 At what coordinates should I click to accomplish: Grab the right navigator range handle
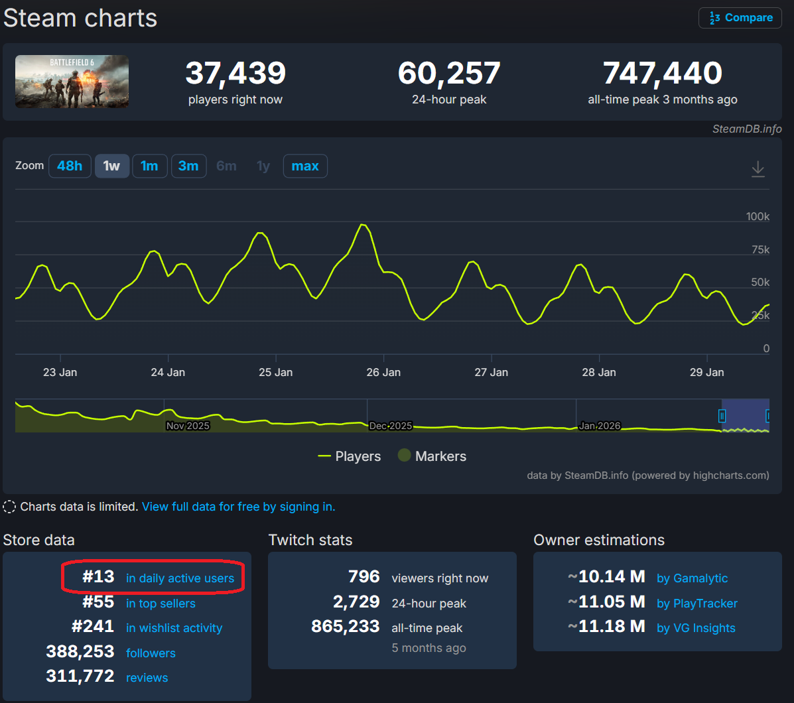pyautogui.click(x=767, y=416)
